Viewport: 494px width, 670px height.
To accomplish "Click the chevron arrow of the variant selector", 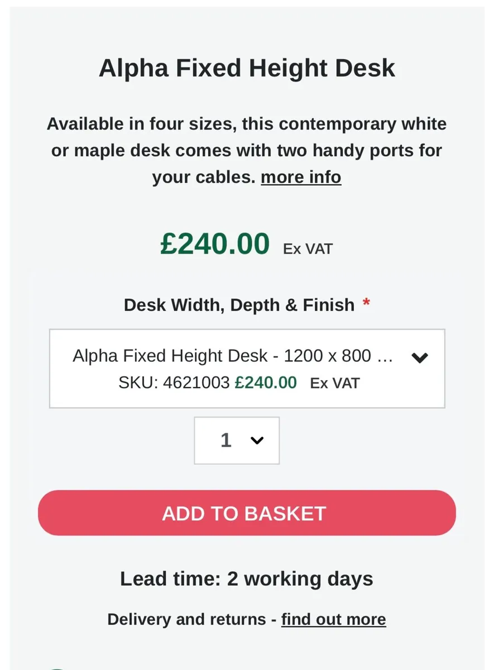I will pos(420,358).
